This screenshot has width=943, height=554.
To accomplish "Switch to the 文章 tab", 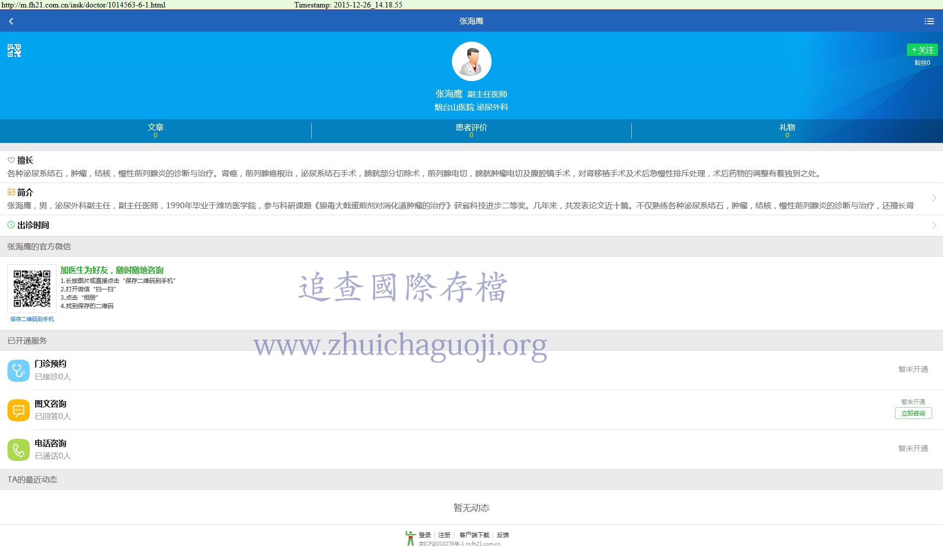I will pyautogui.click(x=156, y=131).
